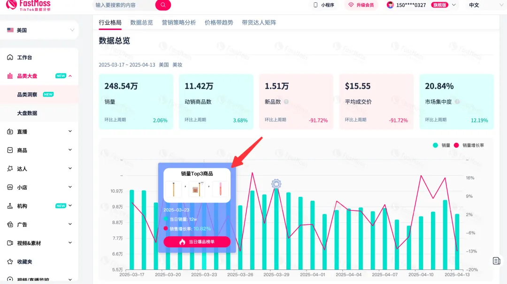Open the 工作台 menu link
Image resolution: width=507 pixels, height=284 pixels.
[x=24, y=58]
